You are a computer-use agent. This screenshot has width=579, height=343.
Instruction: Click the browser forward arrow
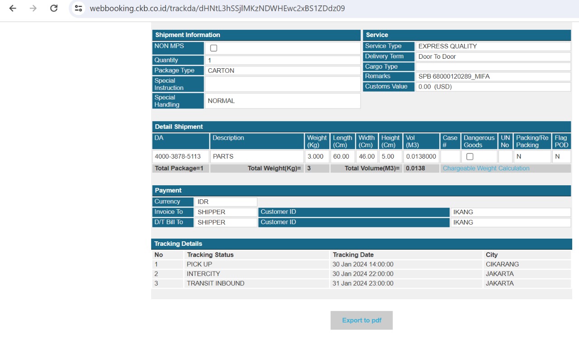[x=33, y=8]
